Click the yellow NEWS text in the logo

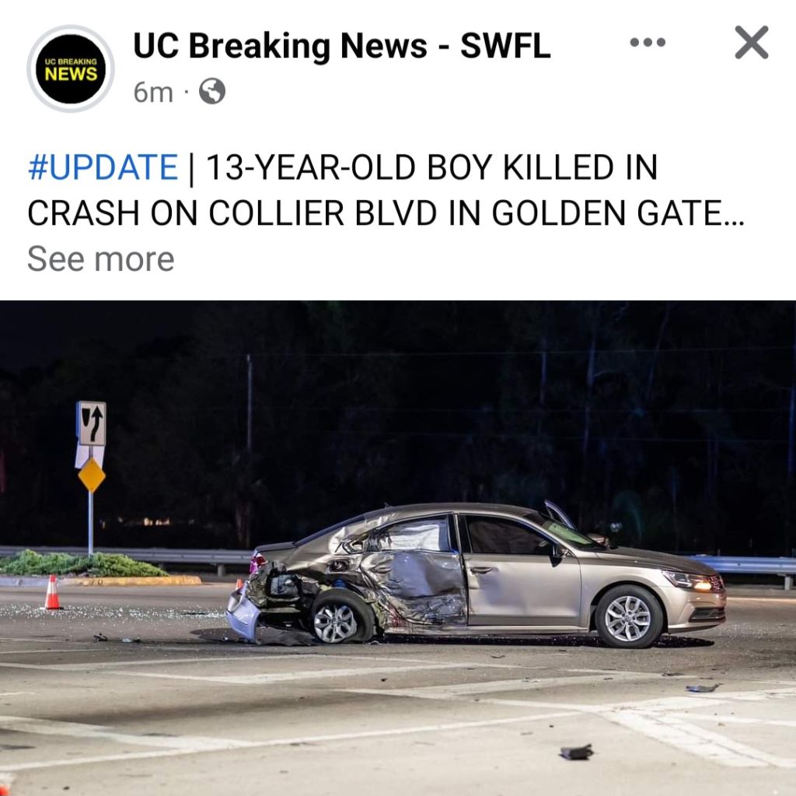(71, 74)
